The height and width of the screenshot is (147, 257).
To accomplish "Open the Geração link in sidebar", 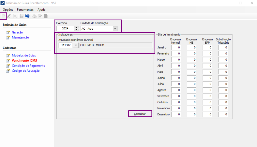I will pos(17,32).
